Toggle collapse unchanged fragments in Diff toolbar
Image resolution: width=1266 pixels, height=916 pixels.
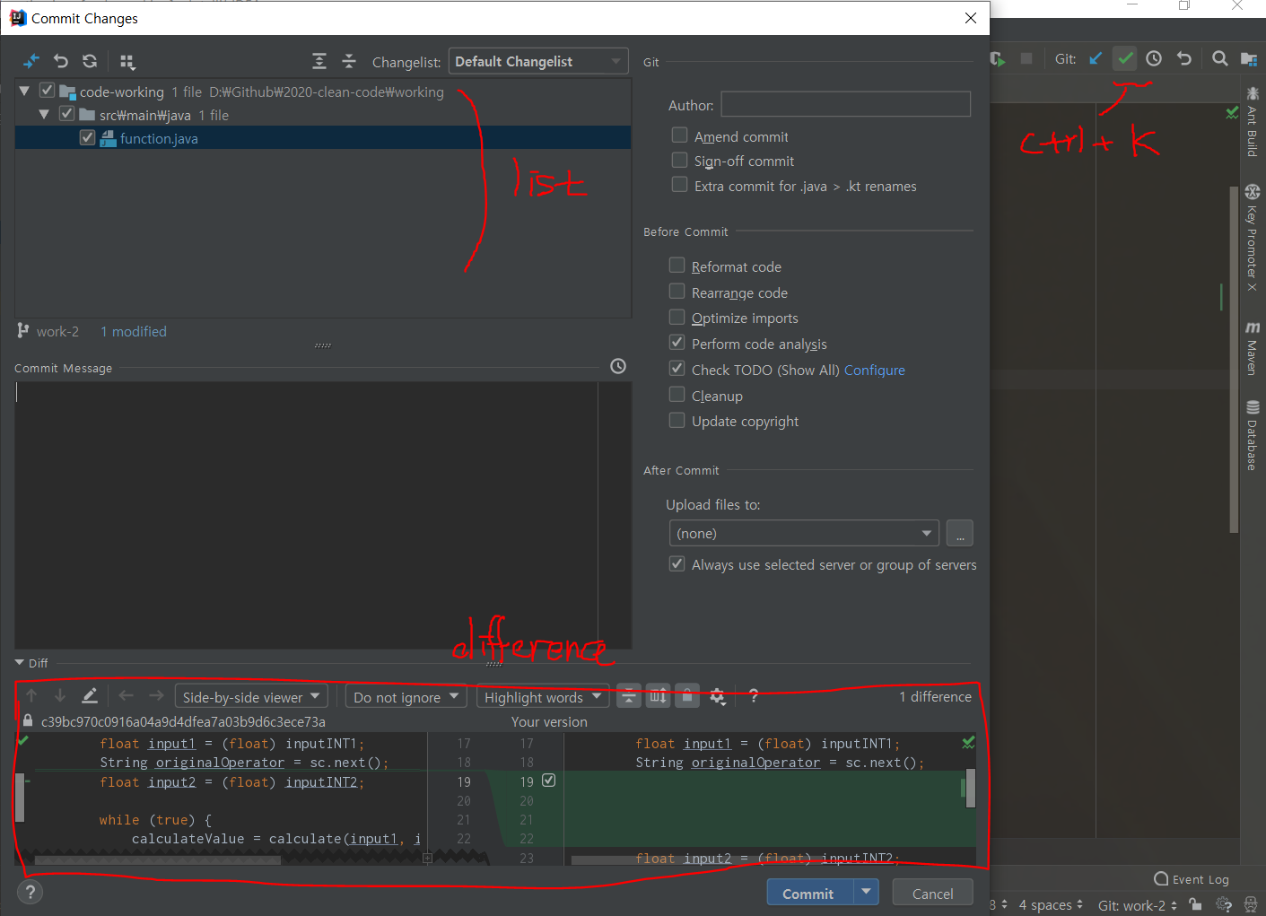coord(629,695)
